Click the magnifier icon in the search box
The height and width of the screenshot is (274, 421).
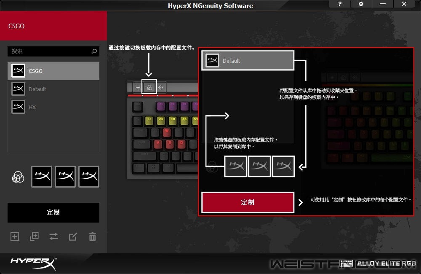tap(94, 51)
